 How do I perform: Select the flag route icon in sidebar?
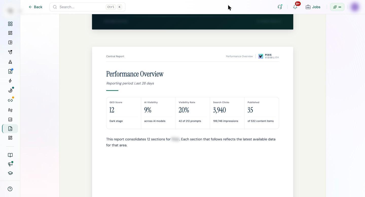[x=10, y=52]
